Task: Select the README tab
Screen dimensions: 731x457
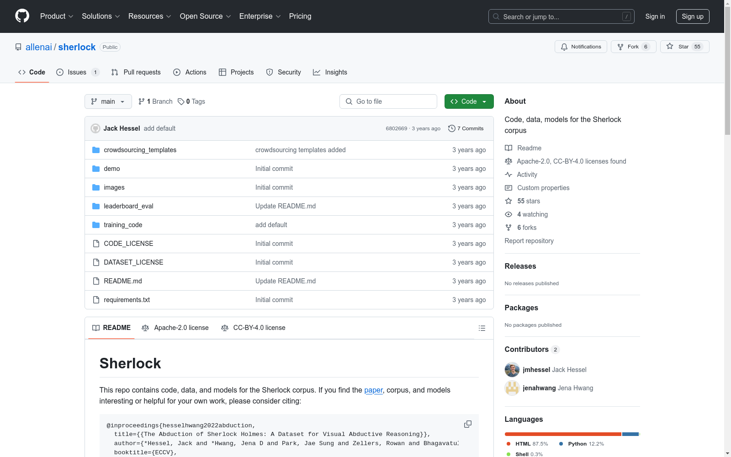Action: point(111,328)
